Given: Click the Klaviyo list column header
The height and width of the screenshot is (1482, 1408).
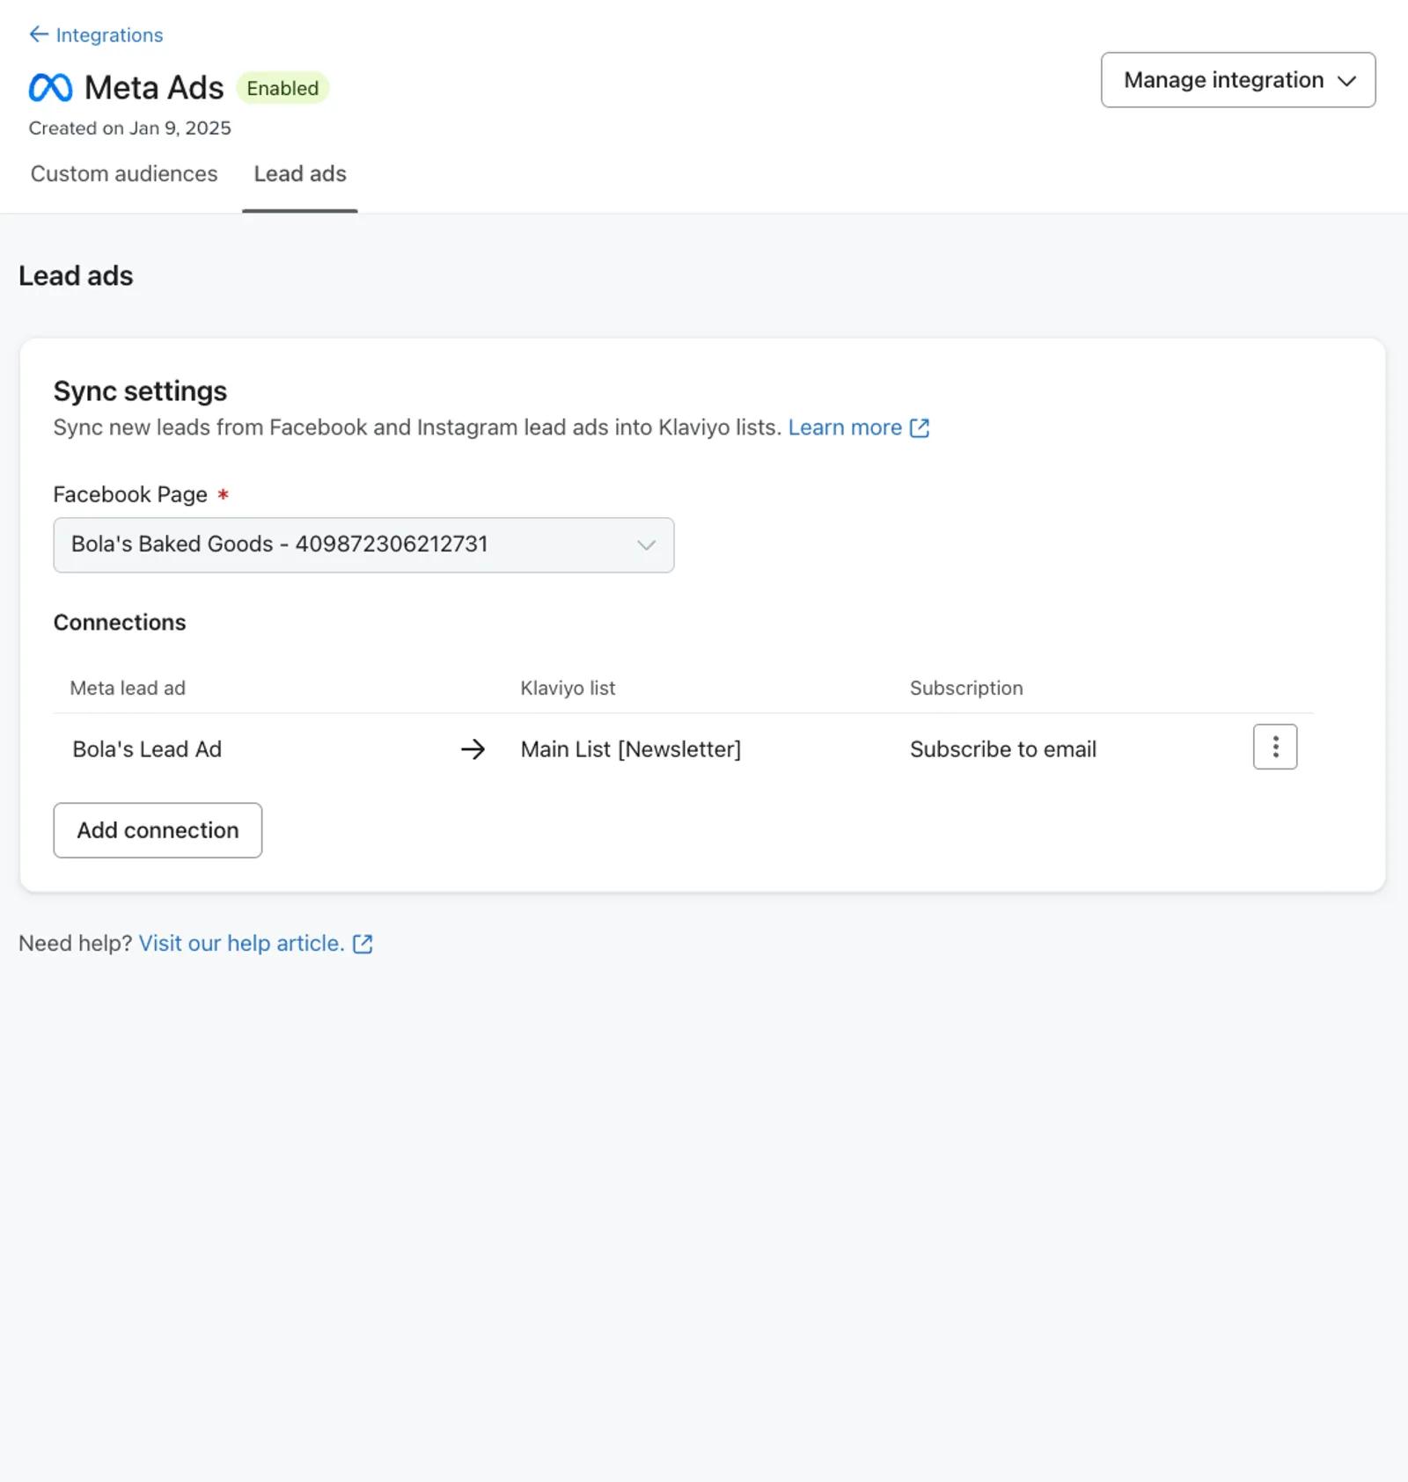Looking at the screenshot, I should tap(568, 688).
